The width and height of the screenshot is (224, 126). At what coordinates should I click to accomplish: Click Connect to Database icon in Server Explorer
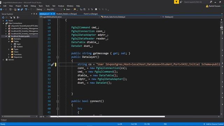point(11,17)
